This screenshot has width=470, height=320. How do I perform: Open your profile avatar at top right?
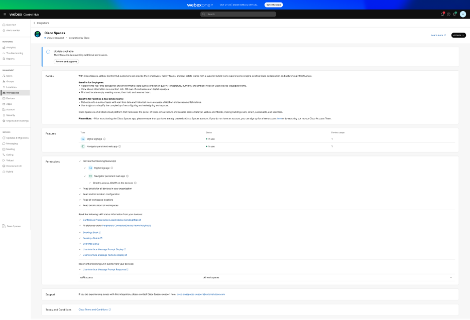463,15
